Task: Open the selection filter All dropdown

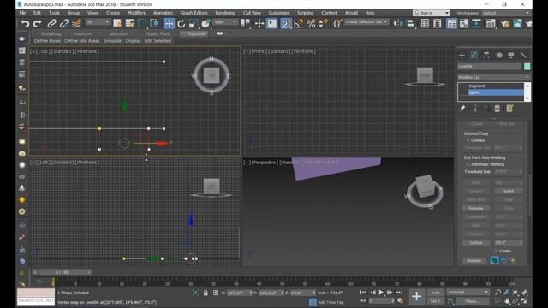Action: (x=98, y=22)
